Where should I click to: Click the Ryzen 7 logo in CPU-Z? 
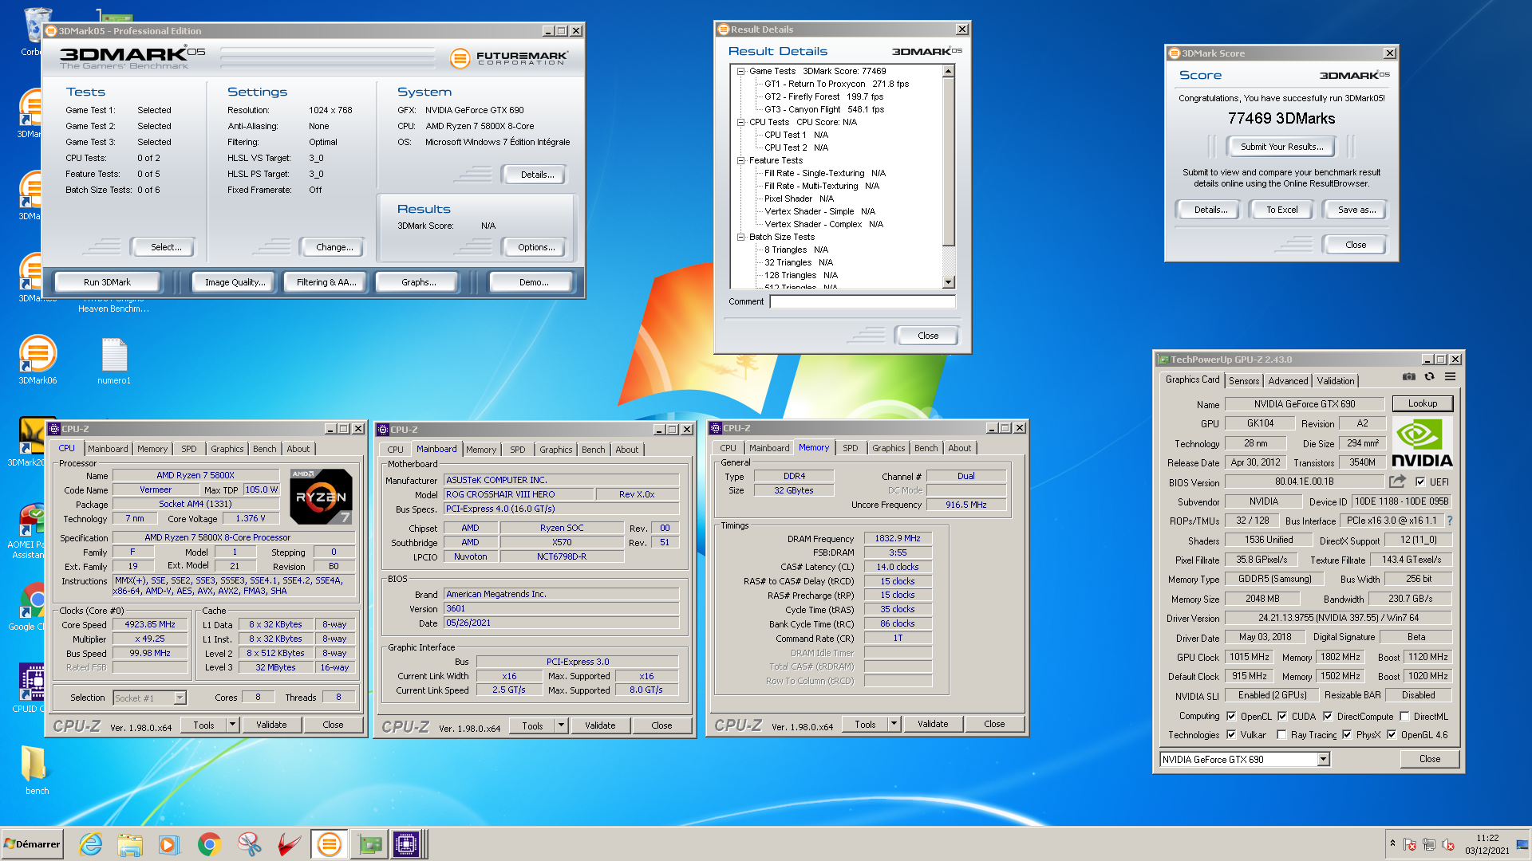click(321, 497)
